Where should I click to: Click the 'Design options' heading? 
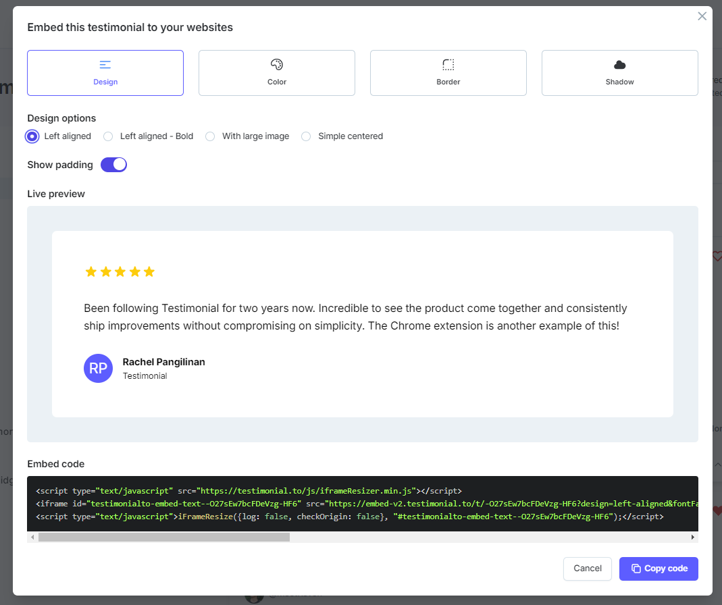click(61, 118)
